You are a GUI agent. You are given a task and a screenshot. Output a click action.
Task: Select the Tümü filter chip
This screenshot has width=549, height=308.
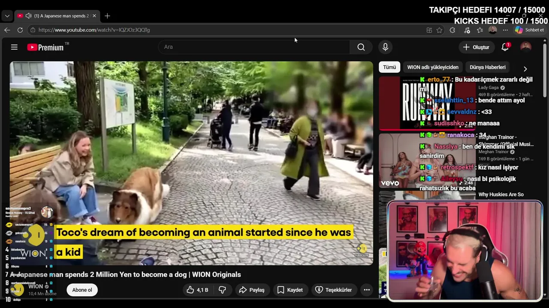click(389, 67)
